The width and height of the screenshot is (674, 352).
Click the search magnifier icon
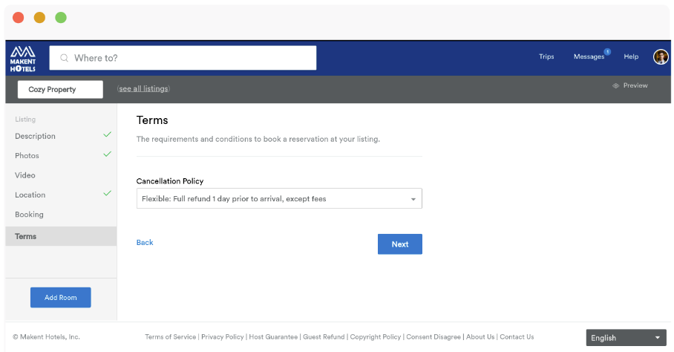64,58
